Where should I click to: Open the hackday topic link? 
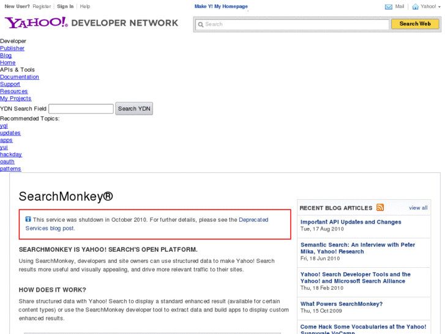(11, 154)
